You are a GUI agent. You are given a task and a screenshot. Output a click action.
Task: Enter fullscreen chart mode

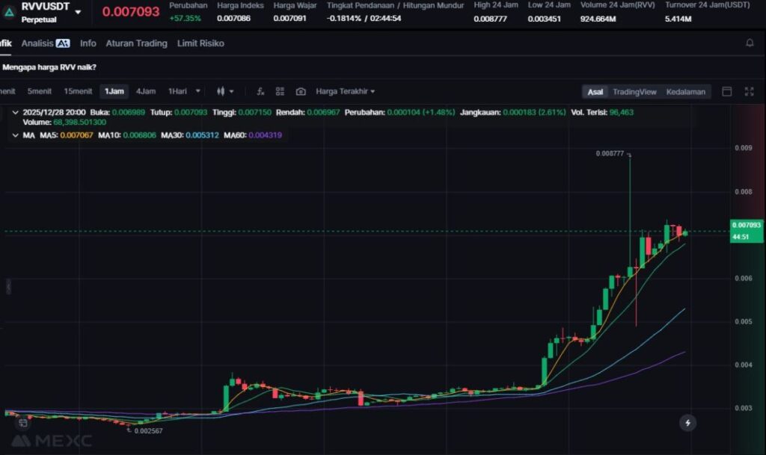749,91
